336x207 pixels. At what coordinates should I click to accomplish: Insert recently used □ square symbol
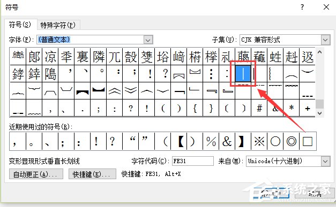[x=308, y=141]
